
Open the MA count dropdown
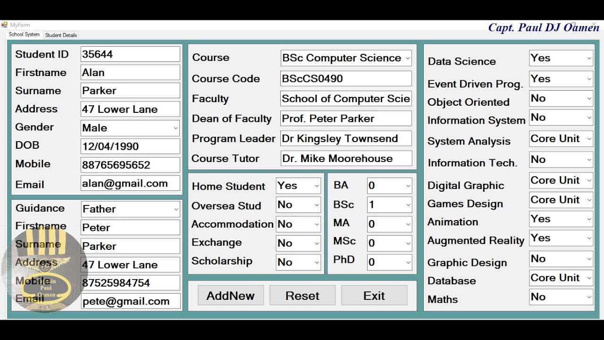coord(389,224)
